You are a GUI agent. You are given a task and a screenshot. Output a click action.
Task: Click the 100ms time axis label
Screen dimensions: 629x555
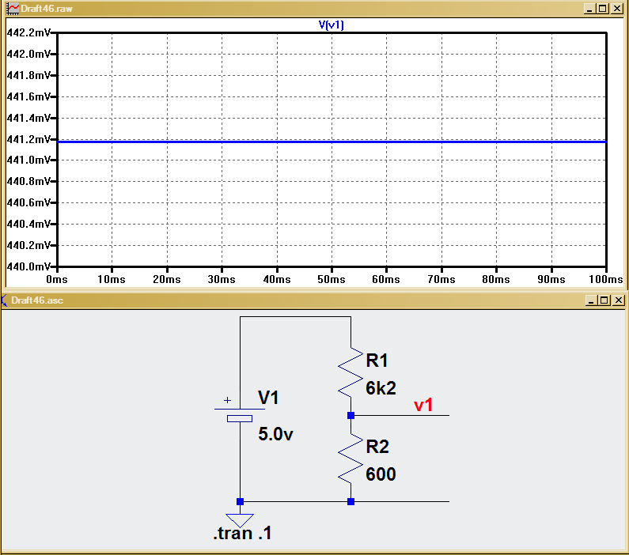(x=606, y=279)
